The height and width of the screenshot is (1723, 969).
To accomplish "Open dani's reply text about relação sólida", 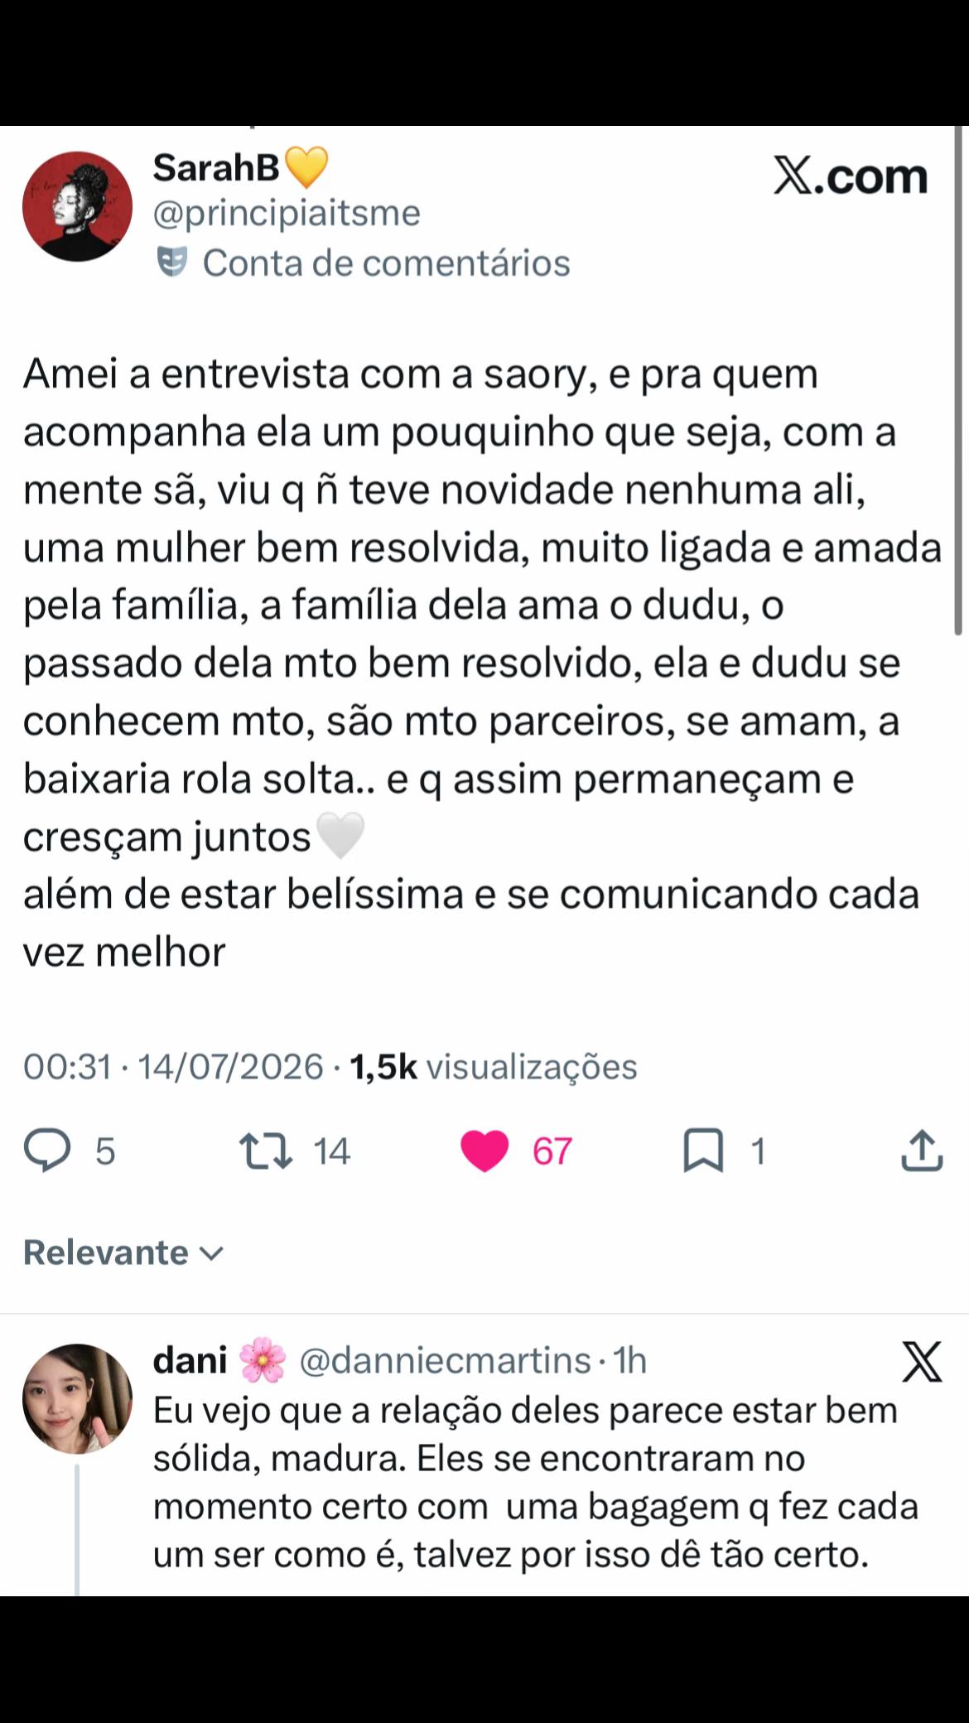I will point(536,1483).
